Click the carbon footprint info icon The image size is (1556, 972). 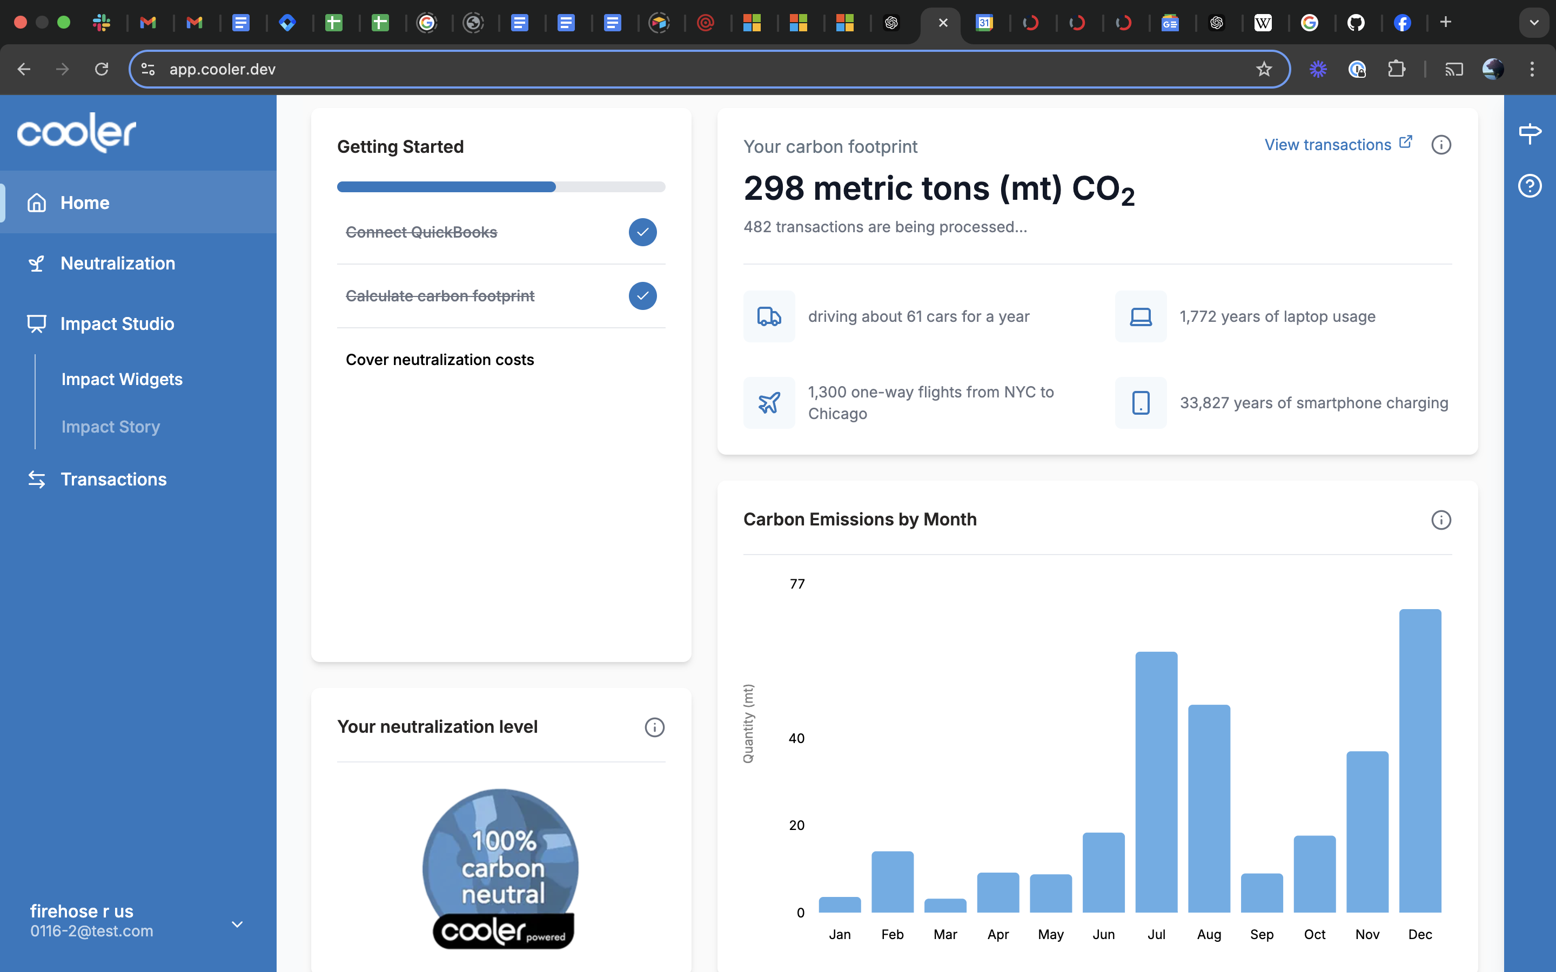[1441, 145]
